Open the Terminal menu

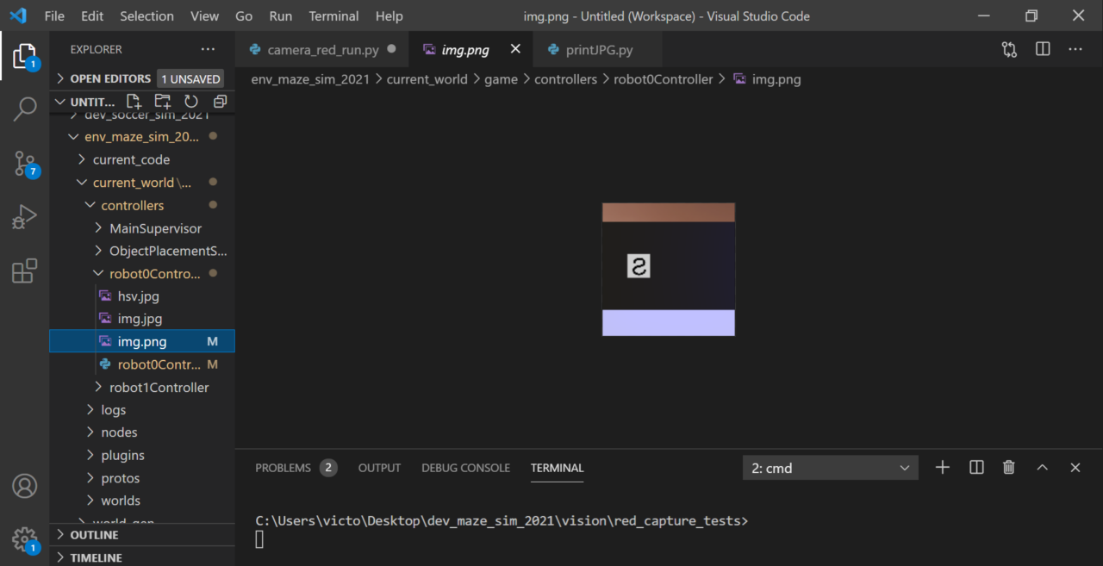333,16
